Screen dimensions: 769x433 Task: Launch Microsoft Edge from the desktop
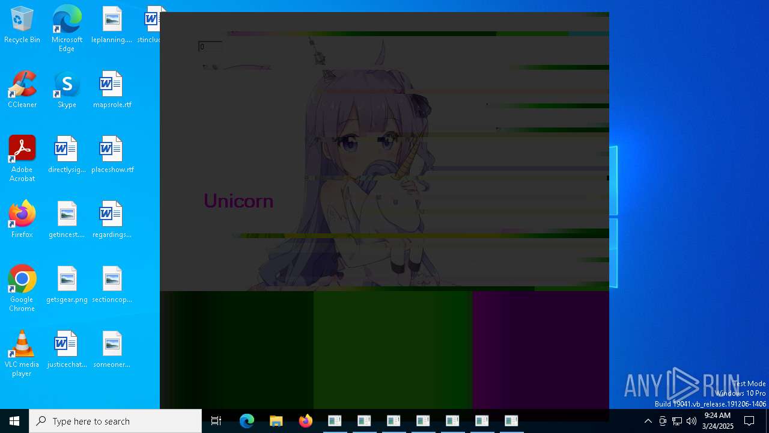tap(67, 29)
